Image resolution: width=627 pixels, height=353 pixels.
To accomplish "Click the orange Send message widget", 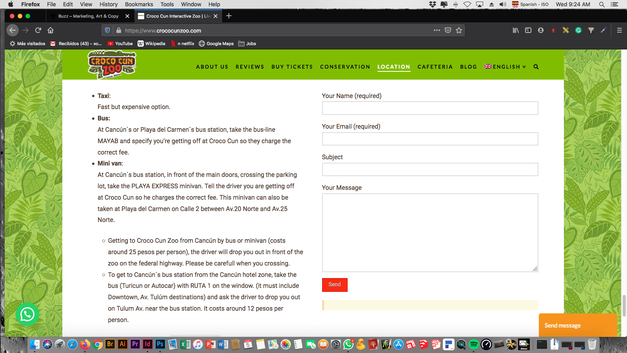I will pos(578,325).
